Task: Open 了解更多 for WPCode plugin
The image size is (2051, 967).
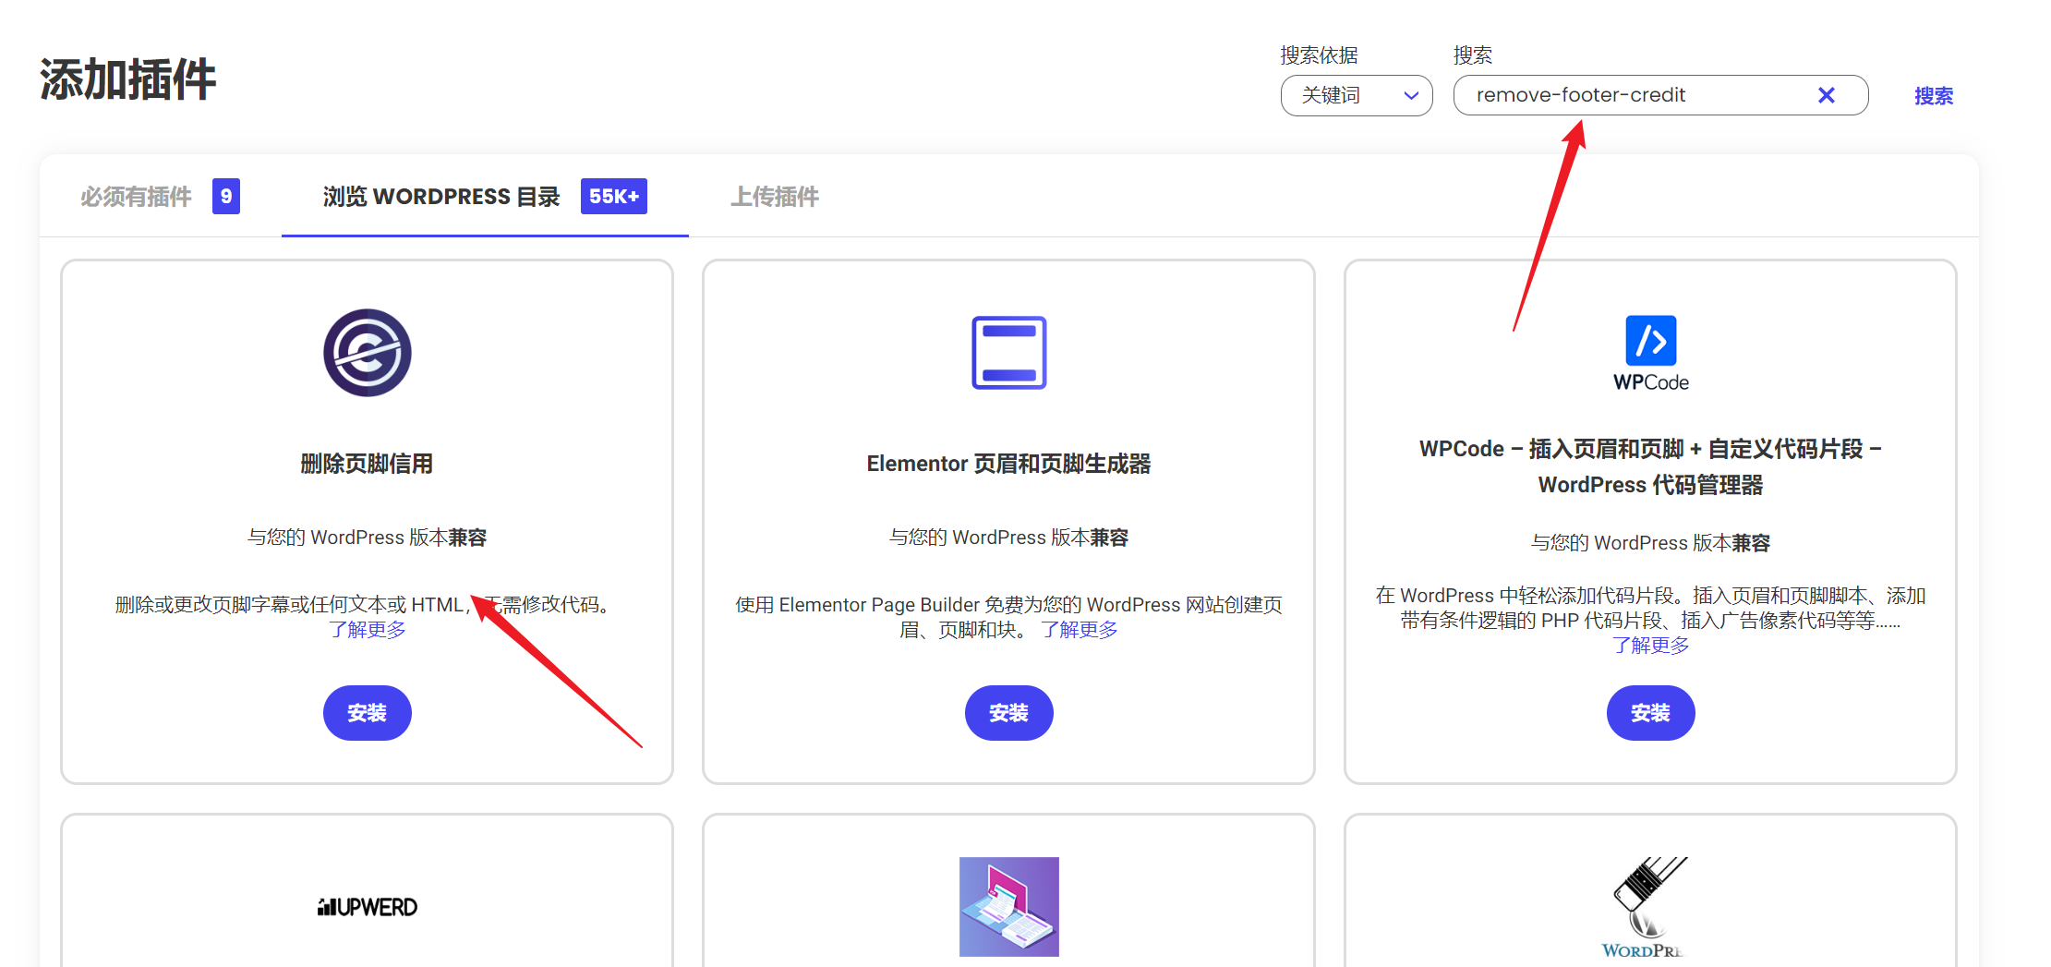Action: click(x=1650, y=646)
